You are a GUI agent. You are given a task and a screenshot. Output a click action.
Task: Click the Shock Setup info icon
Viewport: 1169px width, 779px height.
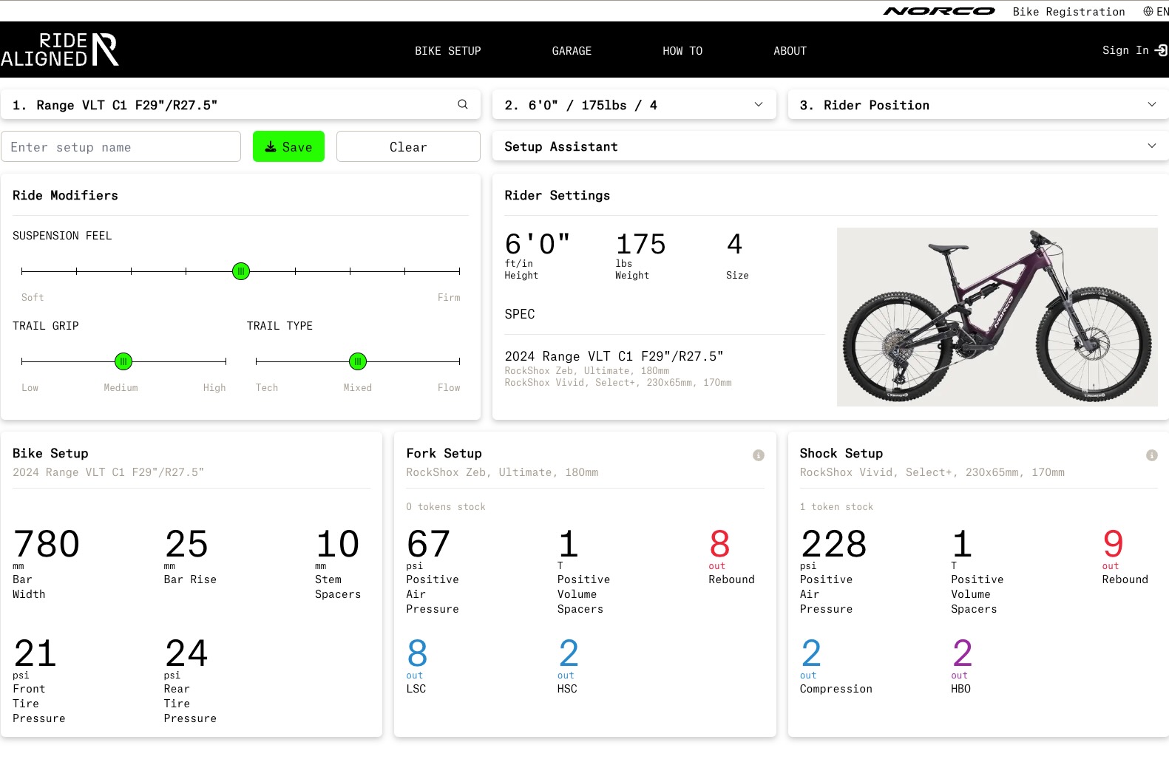(x=1152, y=455)
